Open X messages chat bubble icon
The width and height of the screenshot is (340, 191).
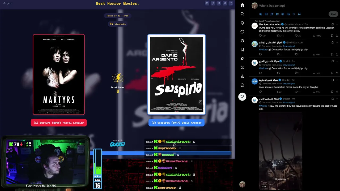(242, 32)
